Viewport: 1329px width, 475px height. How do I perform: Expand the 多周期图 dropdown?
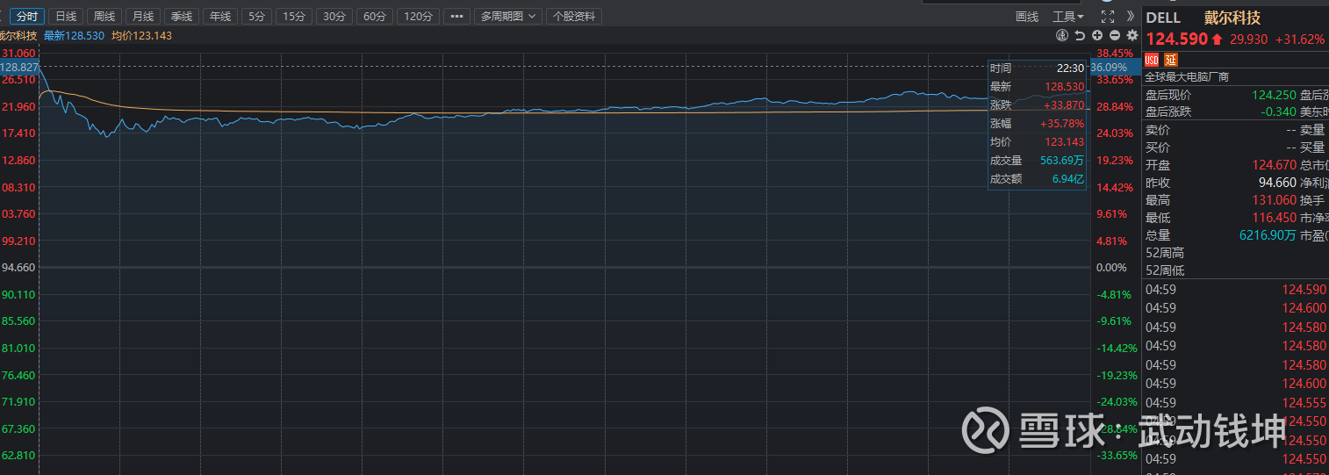point(507,17)
